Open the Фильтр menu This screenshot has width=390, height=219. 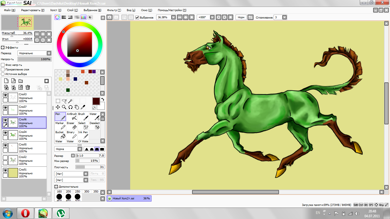tap(114, 10)
